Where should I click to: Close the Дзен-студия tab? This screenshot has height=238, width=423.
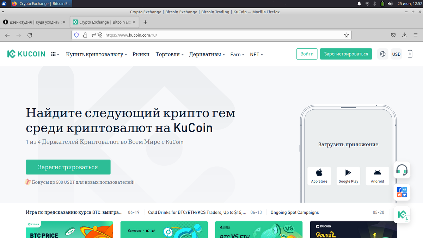coord(65,22)
